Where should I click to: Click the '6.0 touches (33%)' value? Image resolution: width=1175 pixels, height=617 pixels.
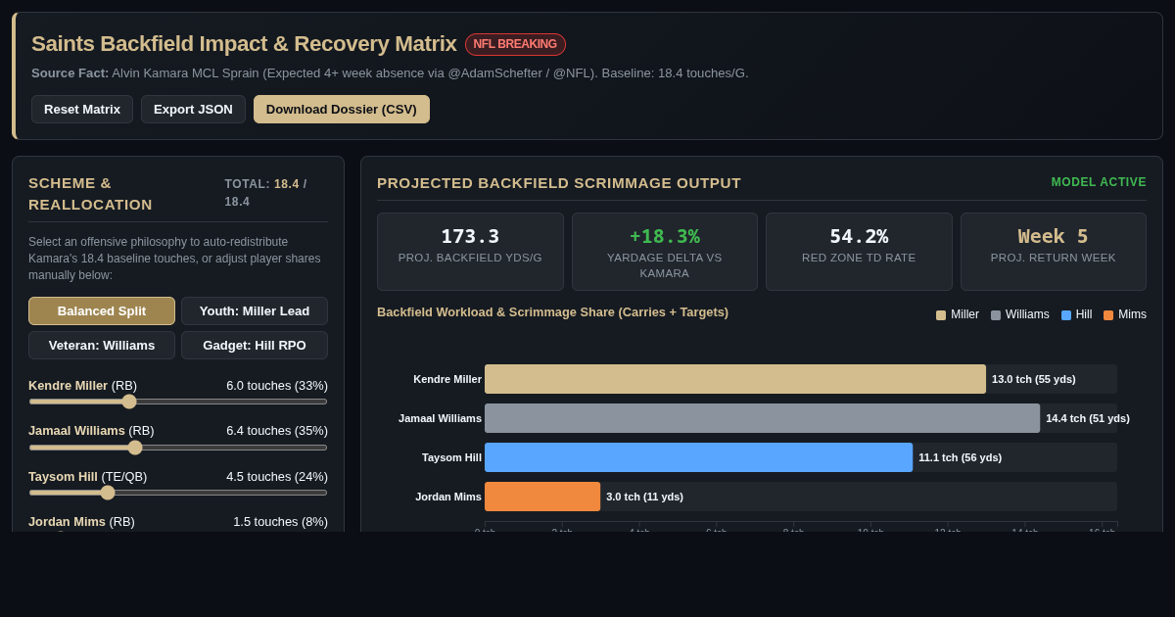pyautogui.click(x=277, y=386)
